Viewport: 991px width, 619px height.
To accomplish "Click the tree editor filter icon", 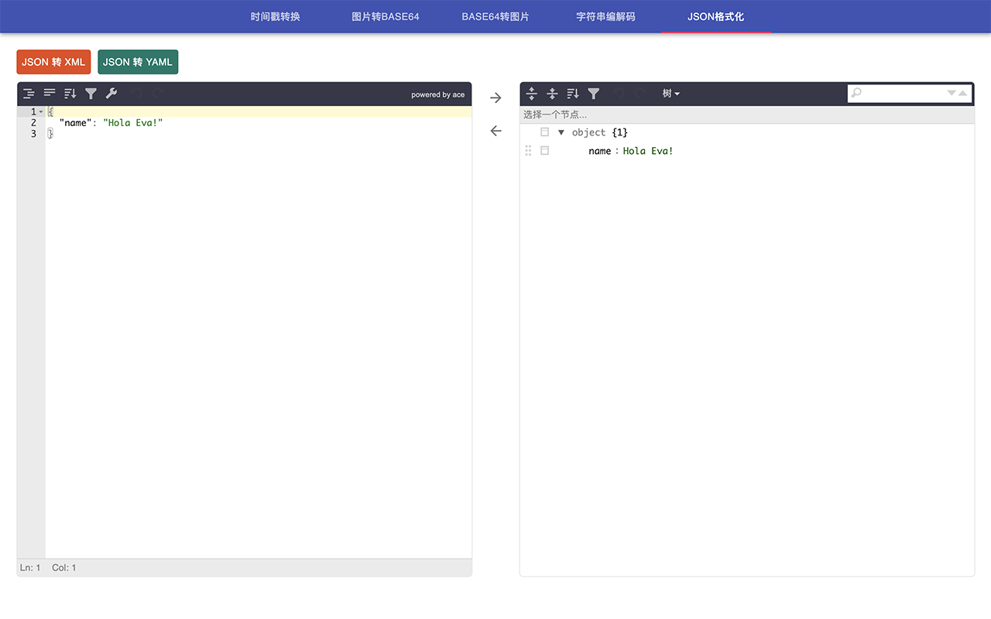I will [594, 94].
